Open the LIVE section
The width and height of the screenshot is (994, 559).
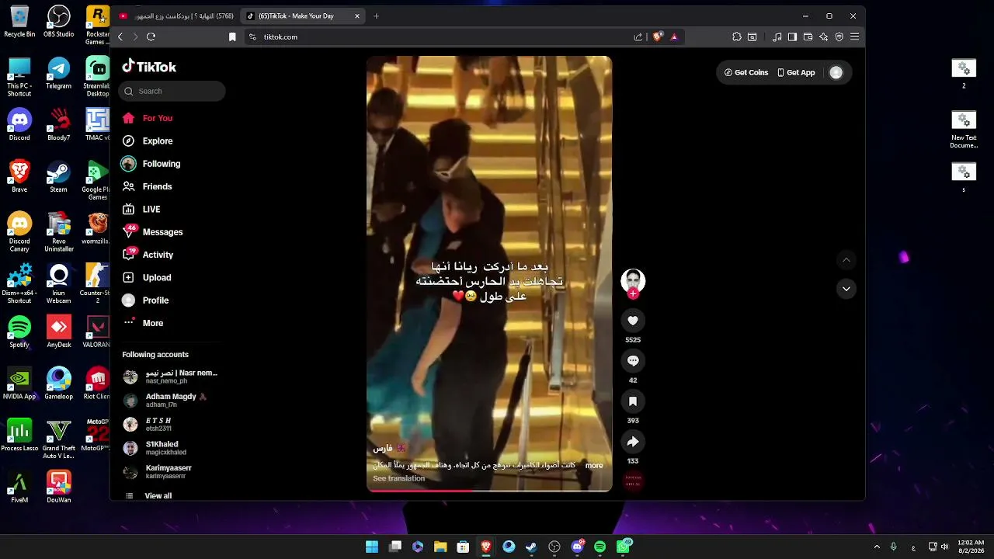pyautogui.click(x=141, y=209)
